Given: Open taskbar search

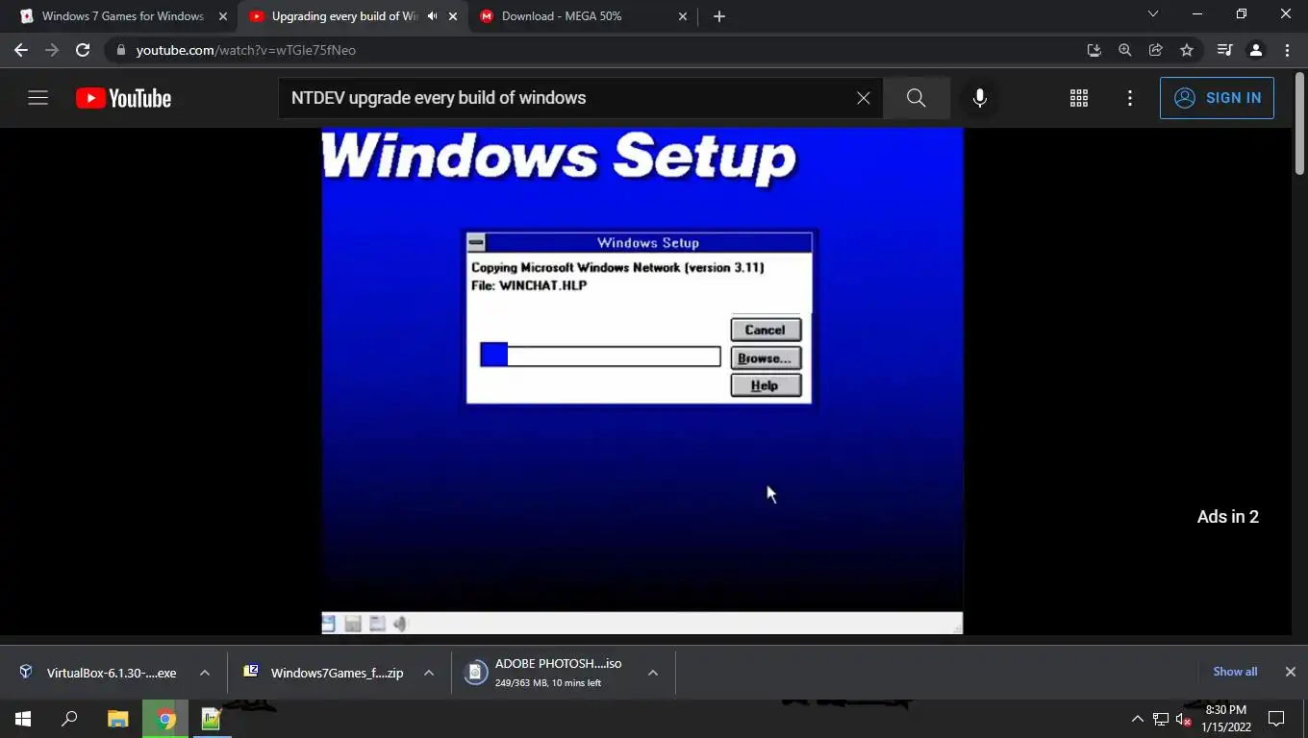Looking at the screenshot, I should 69,719.
